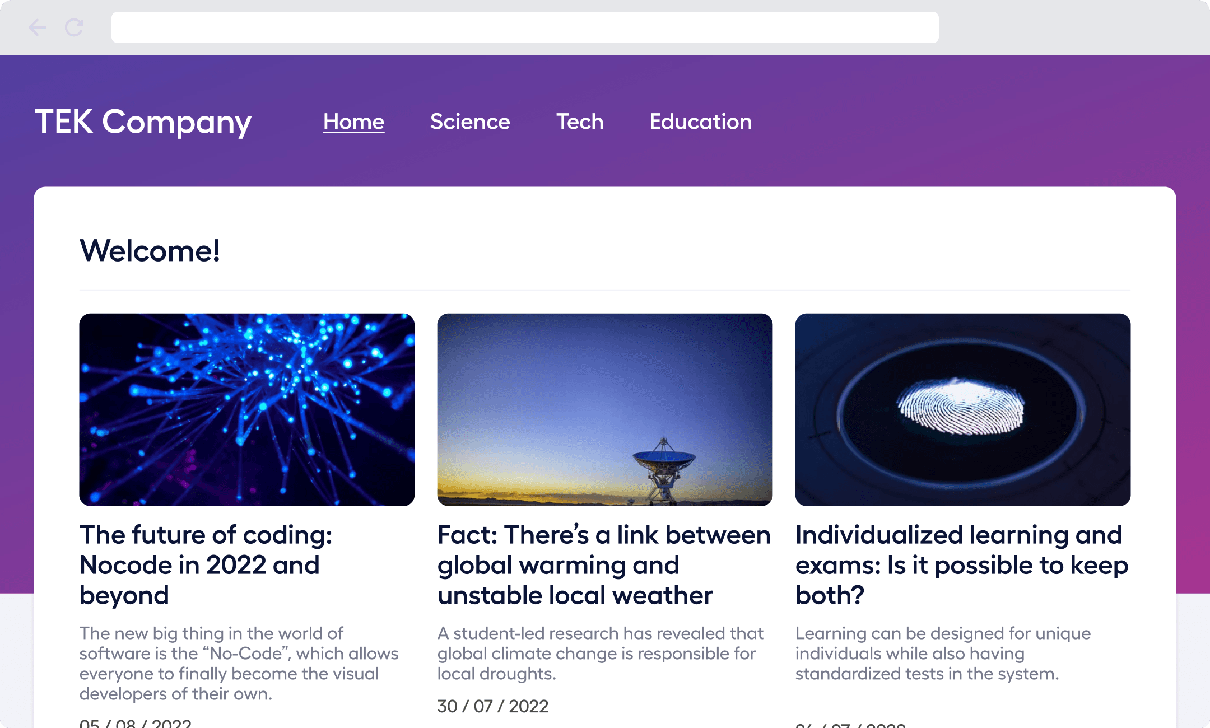
Task: Click the date 05 / 08 / 2022
Action: click(134, 724)
